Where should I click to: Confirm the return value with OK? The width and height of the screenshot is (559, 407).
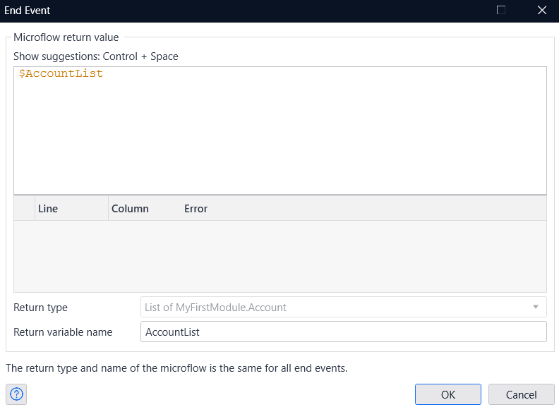click(447, 394)
